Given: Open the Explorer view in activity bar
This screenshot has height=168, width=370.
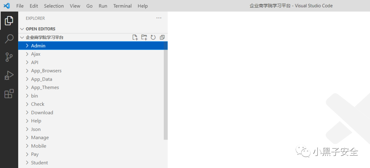Looking at the screenshot, I should coord(9,21).
